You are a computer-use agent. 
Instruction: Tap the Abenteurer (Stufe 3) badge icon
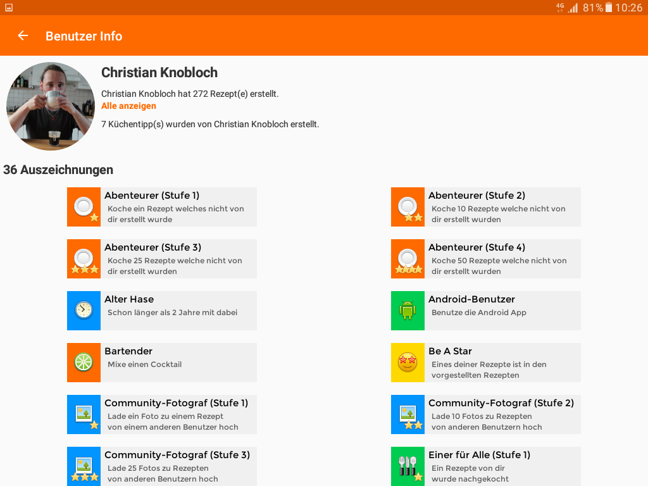(x=84, y=259)
